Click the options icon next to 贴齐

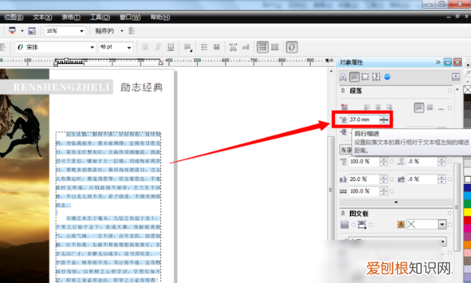(x=132, y=31)
